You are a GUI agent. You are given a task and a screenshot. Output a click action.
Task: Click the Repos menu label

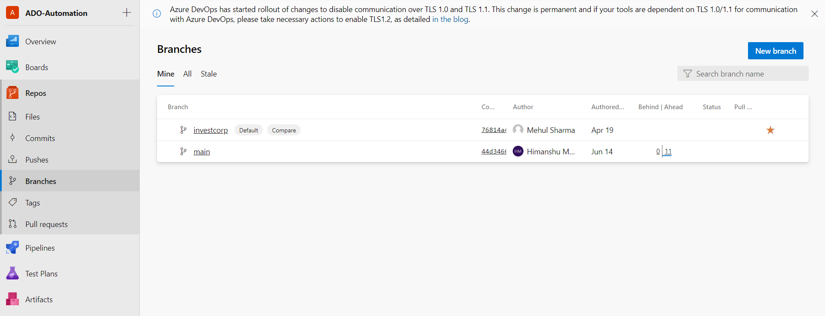coord(36,93)
